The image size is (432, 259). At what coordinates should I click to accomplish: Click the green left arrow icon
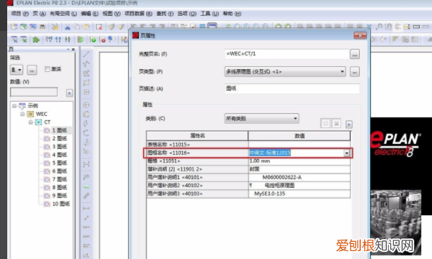pyautogui.click(x=278, y=27)
